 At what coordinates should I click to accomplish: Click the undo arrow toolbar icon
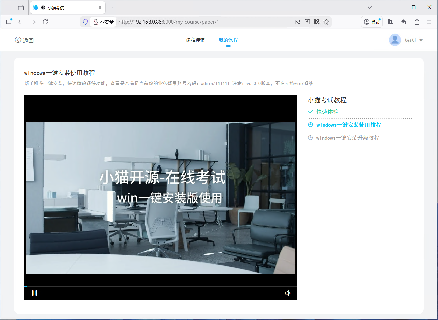[404, 22]
